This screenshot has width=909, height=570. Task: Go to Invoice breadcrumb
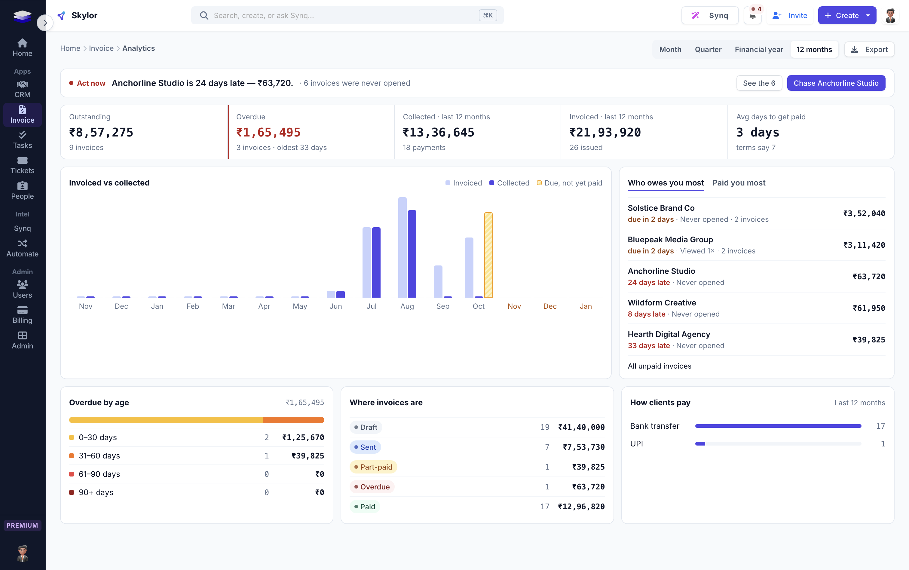[x=101, y=48]
